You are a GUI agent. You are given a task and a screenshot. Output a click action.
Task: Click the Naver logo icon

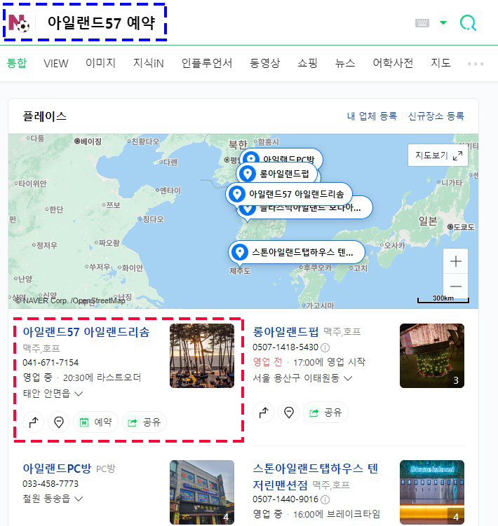click(19, 23)
